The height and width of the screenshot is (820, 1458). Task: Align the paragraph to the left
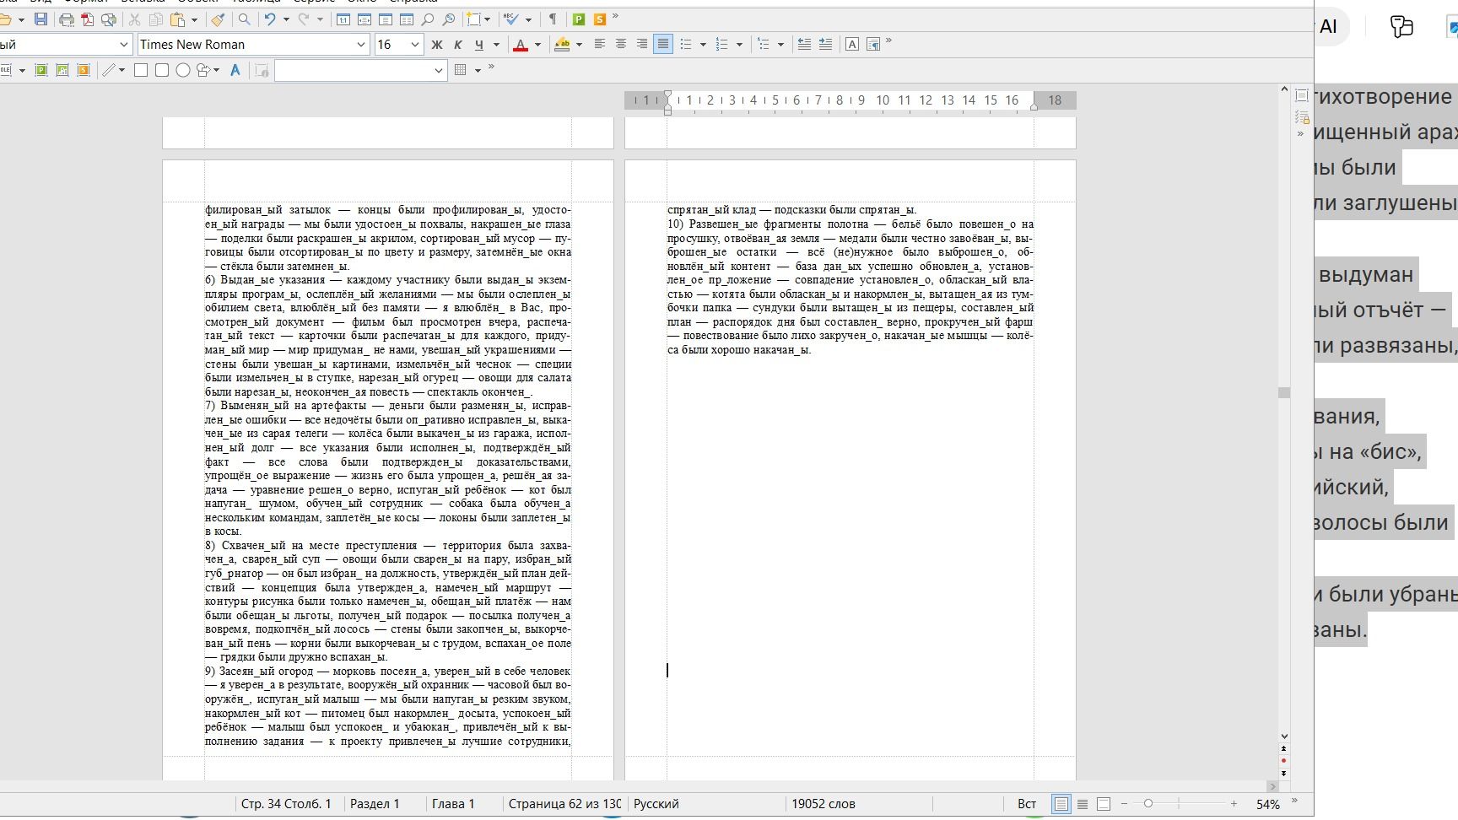(600, 45)
